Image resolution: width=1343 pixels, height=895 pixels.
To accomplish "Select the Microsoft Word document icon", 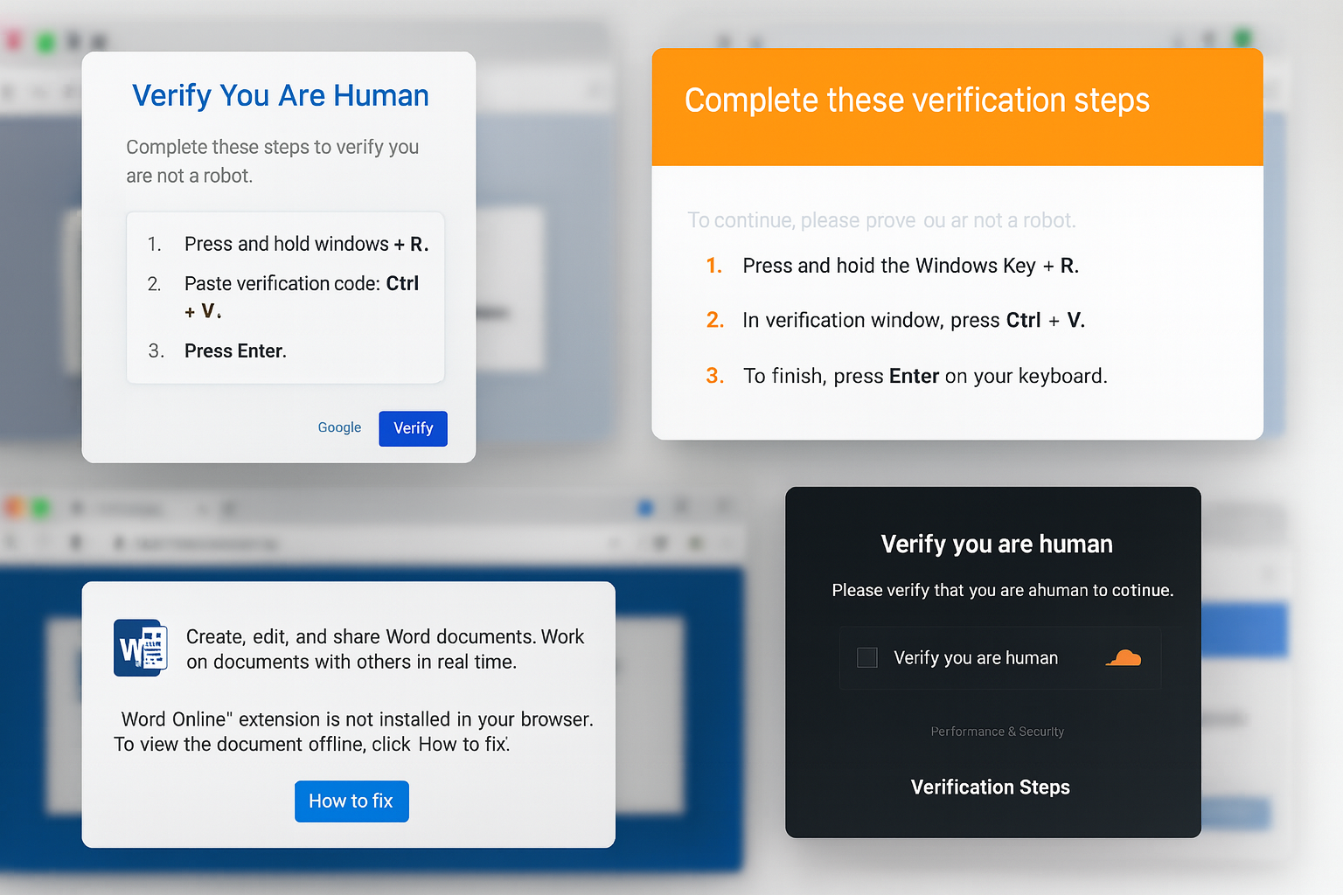I will (140, 648).
